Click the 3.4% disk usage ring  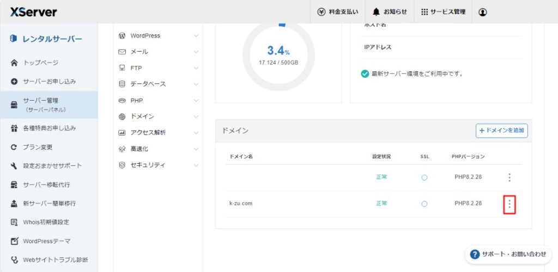(278, 54)
